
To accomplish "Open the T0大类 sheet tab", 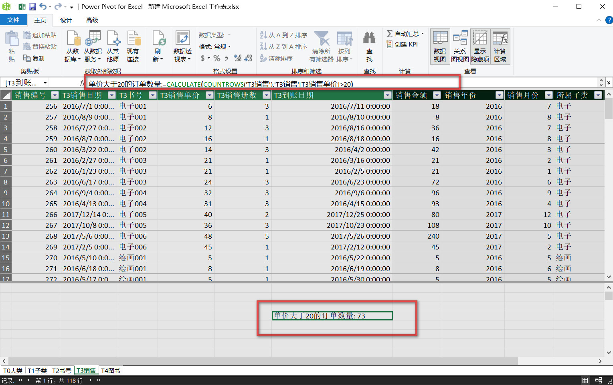I will tap(13, 371).
